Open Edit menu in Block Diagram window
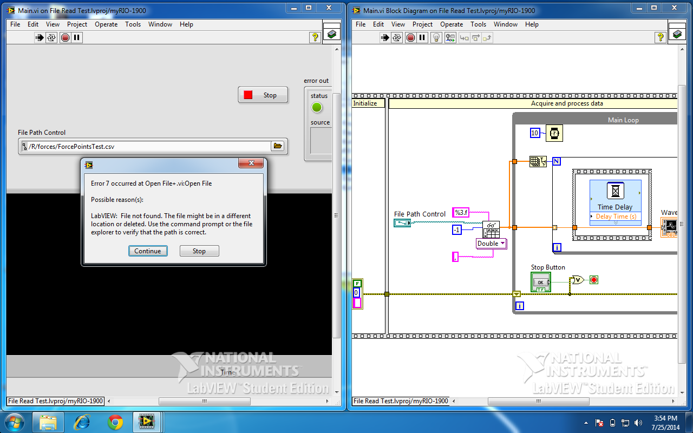 point(378,24)
